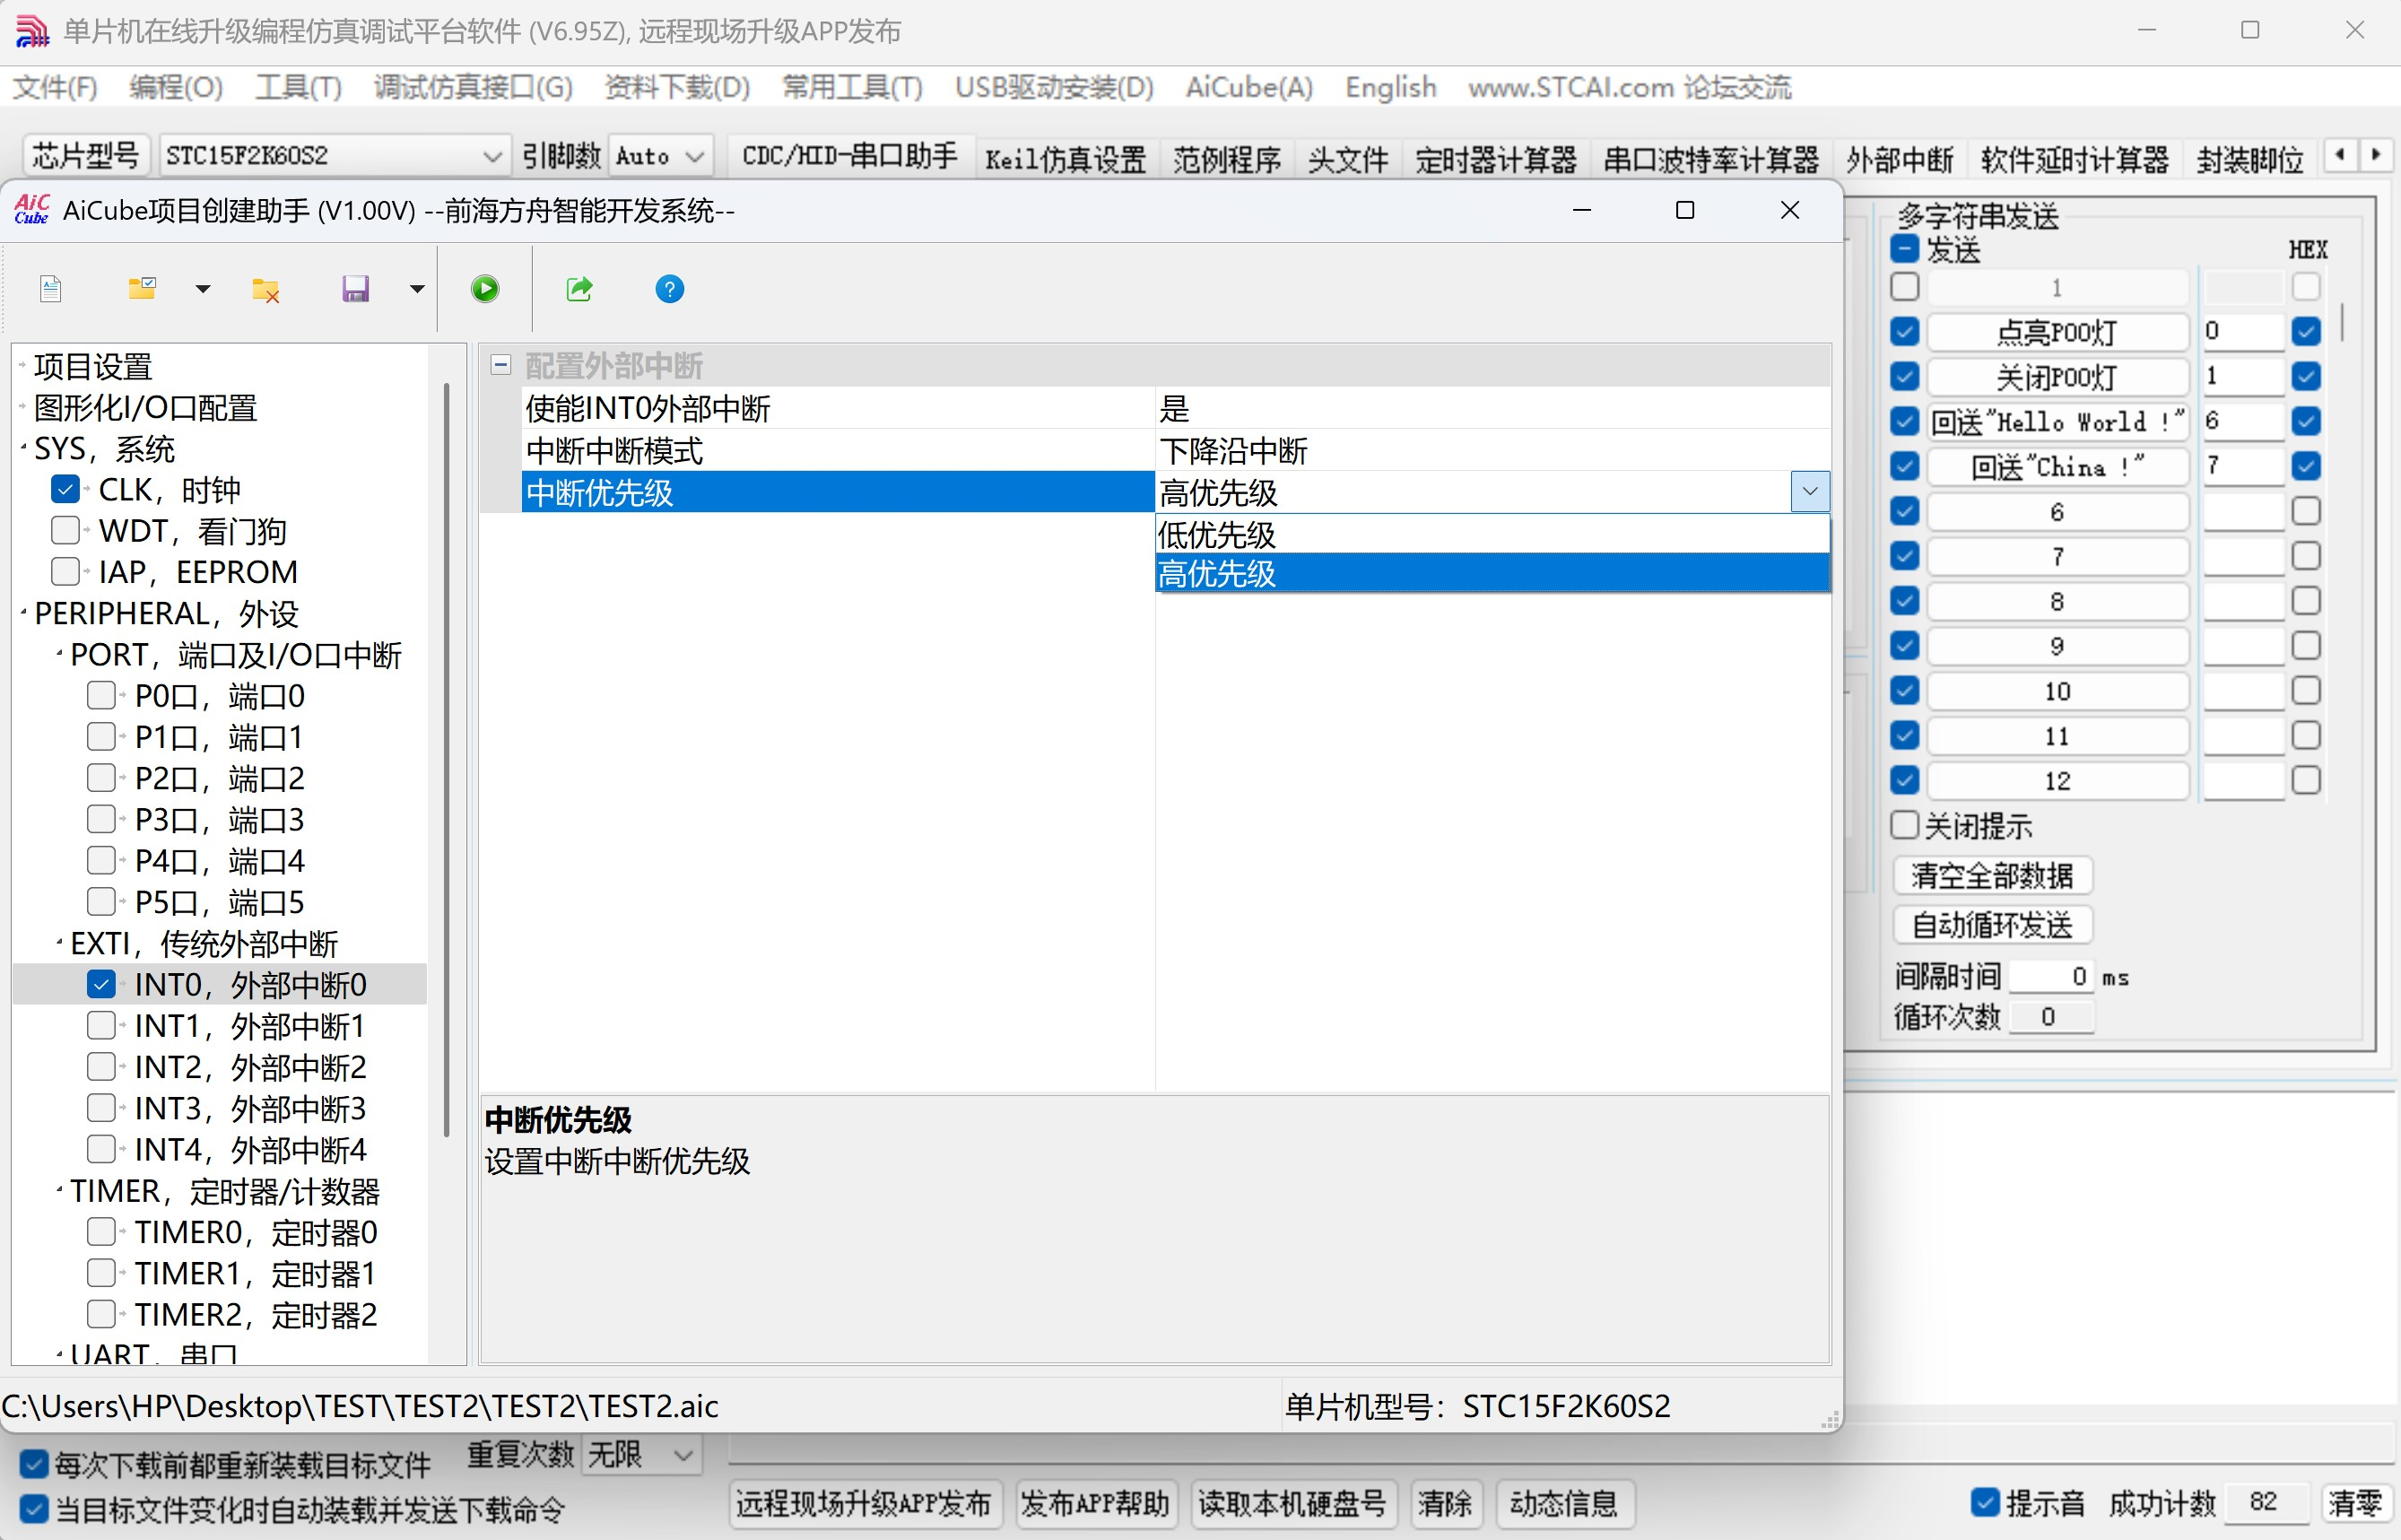
Task: Click the new project document icon
Action: (51, 290)
